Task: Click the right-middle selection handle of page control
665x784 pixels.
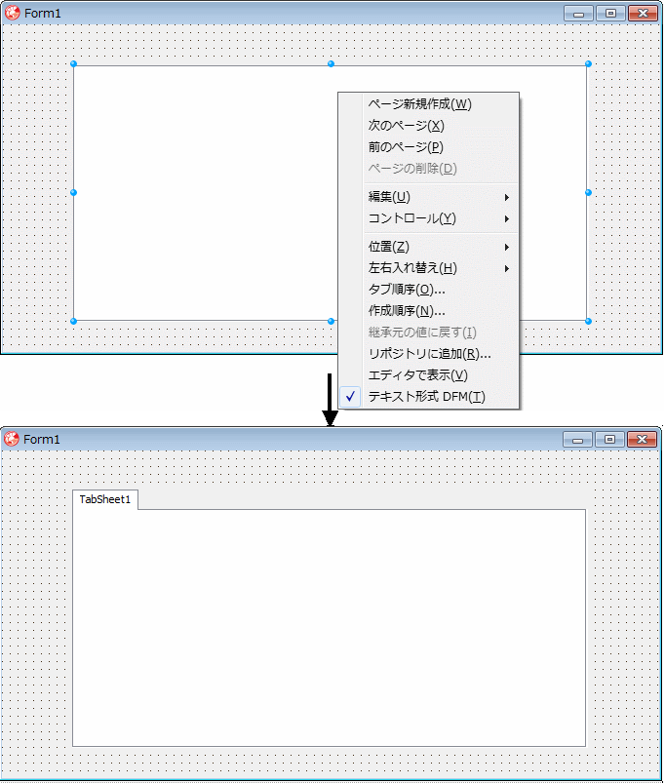Action: point(588,192)
